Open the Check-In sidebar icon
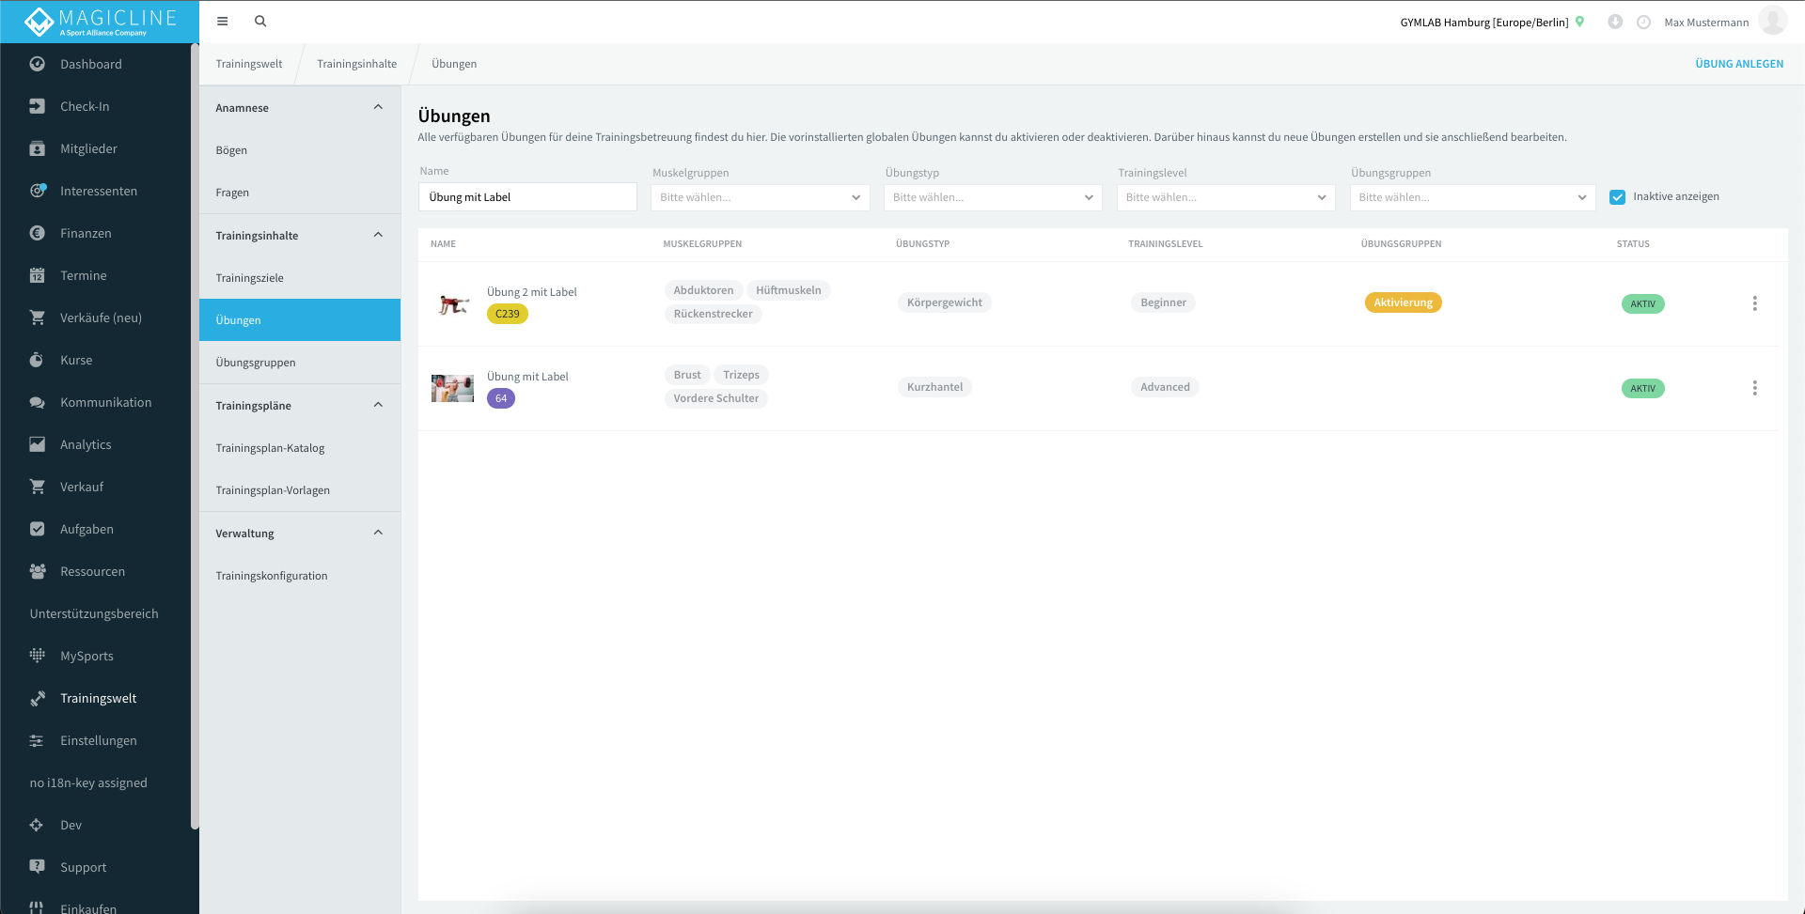Viewport: 1805px width, 914px height. [37, 106]
